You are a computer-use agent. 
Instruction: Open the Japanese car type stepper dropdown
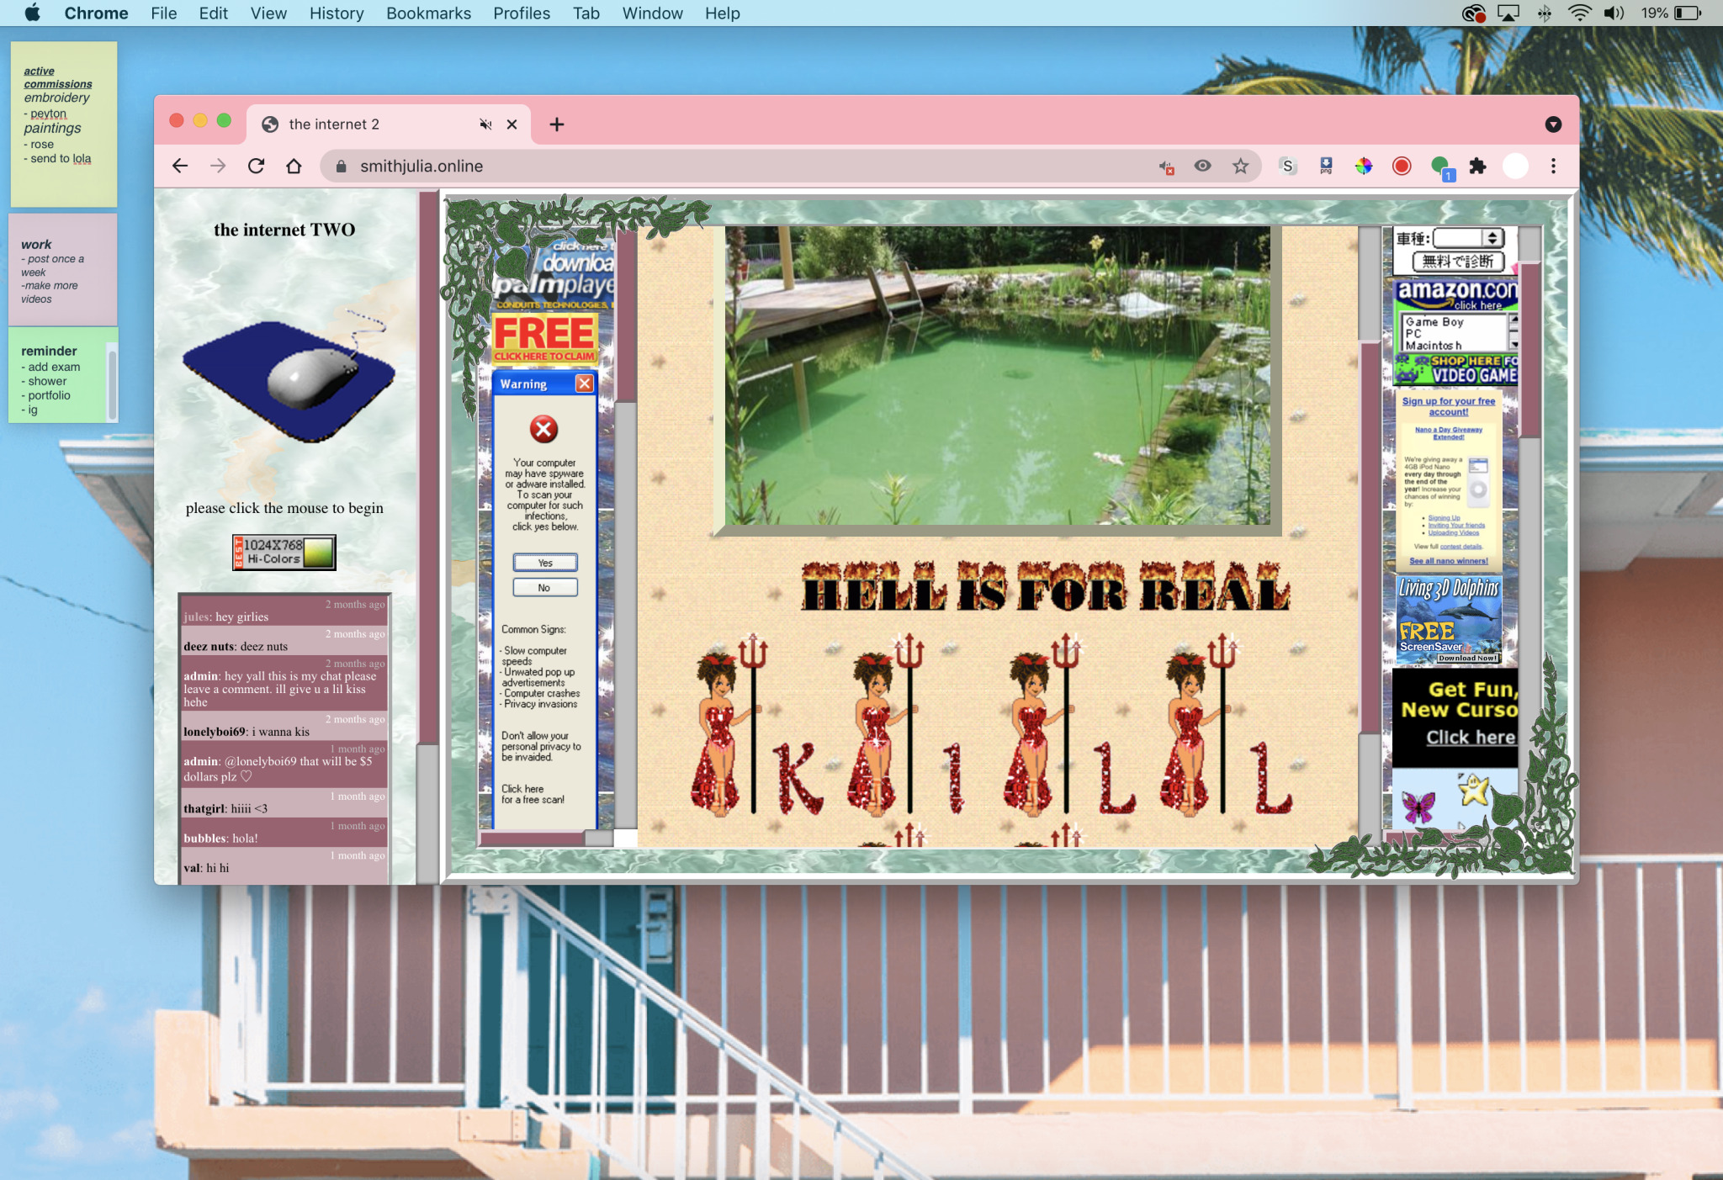pos(1492,239)
